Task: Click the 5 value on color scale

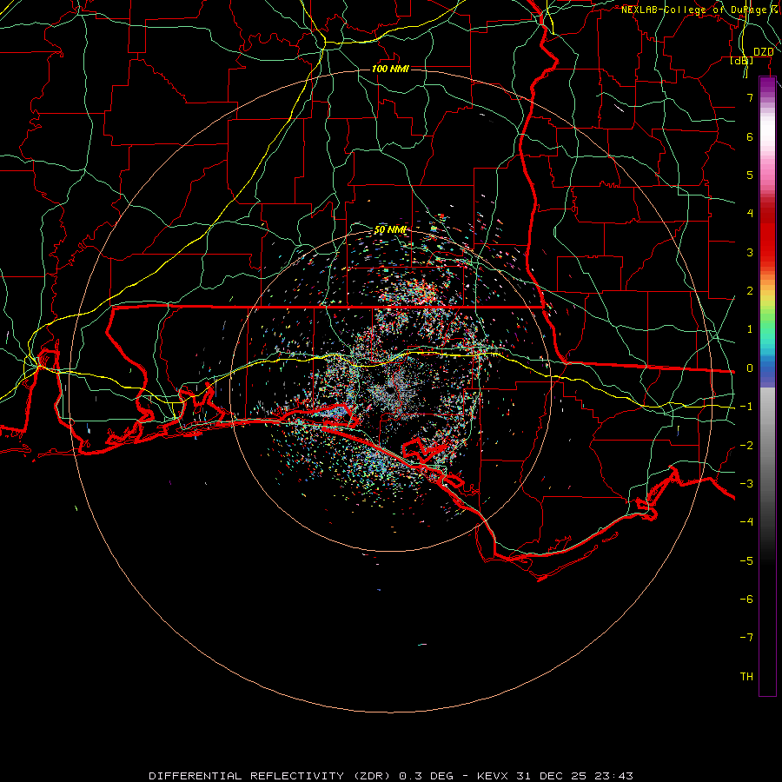Action: [750, 175]
